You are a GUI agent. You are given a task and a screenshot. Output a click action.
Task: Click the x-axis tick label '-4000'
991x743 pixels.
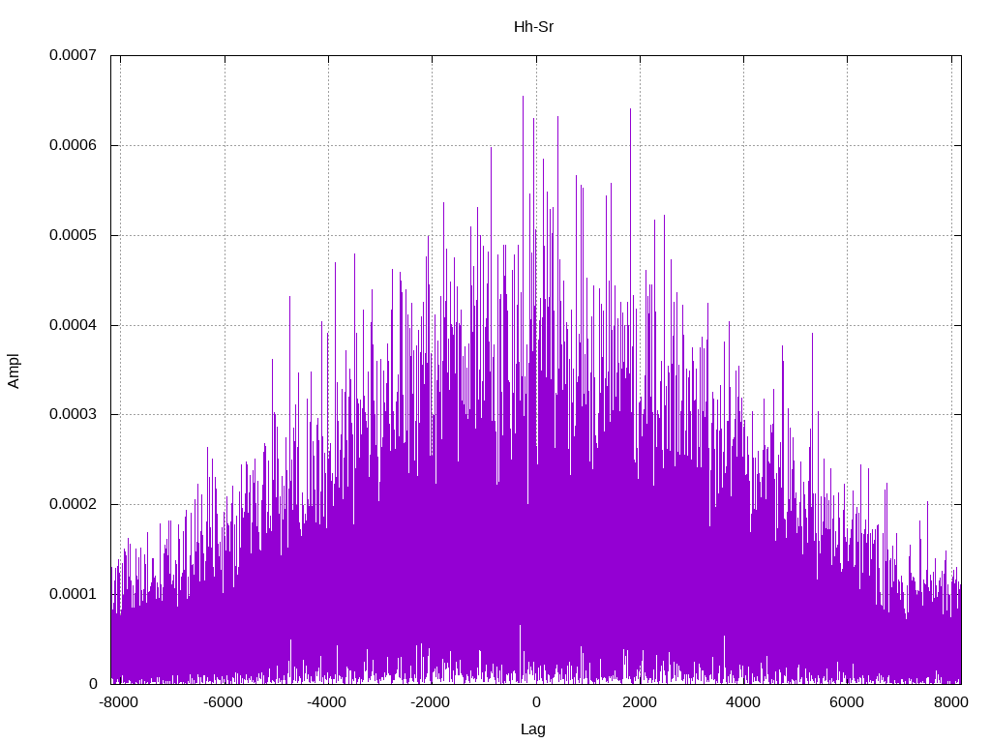pos(327,702)
